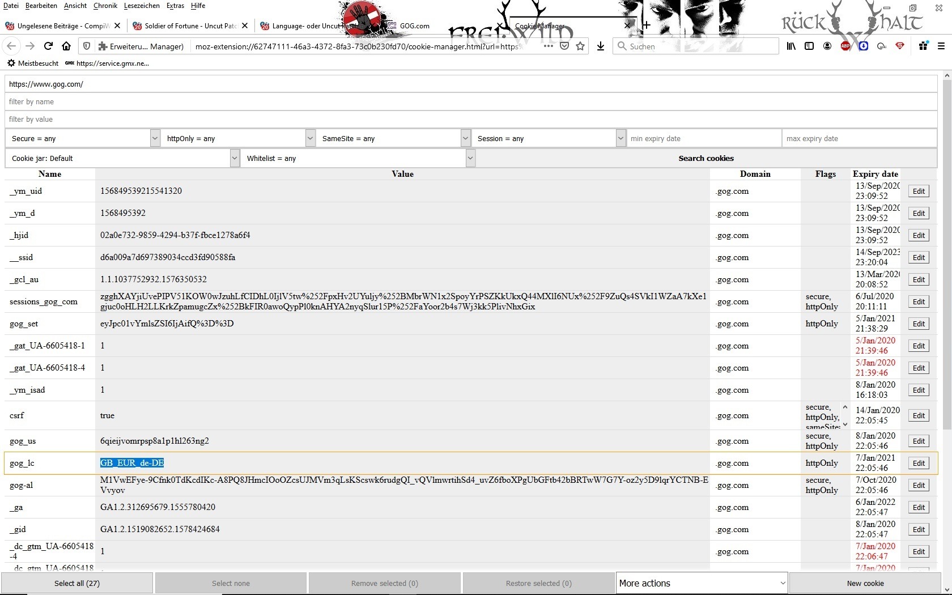Click the Meistbesucht bookmark gear icon
This screenshot has height=595, width=952.
coord(11,63)
